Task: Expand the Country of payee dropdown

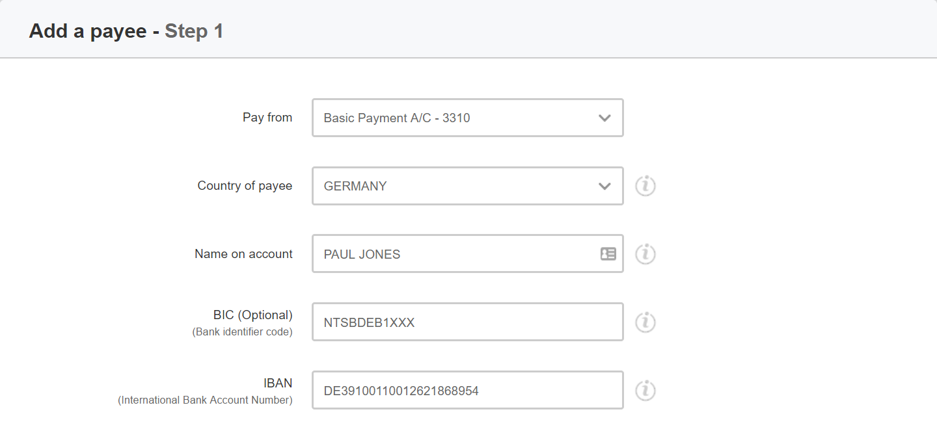Action: click(468, 186)
